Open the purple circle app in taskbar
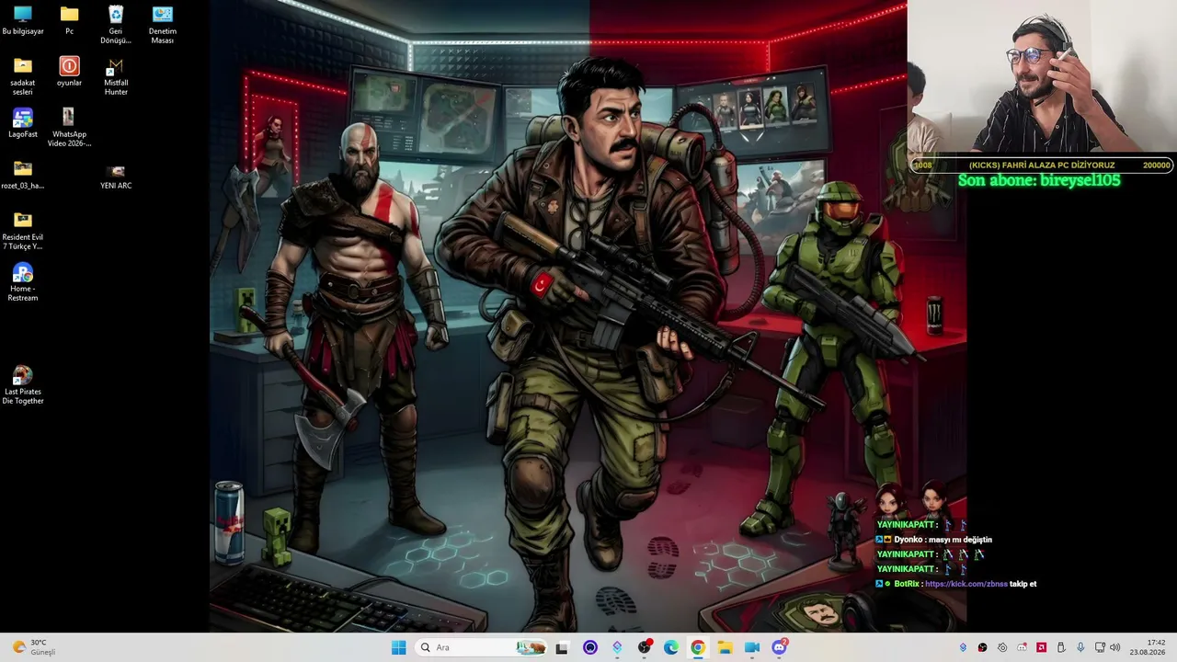Viewport: 1177px width, 662px height. tap(590, 647)
